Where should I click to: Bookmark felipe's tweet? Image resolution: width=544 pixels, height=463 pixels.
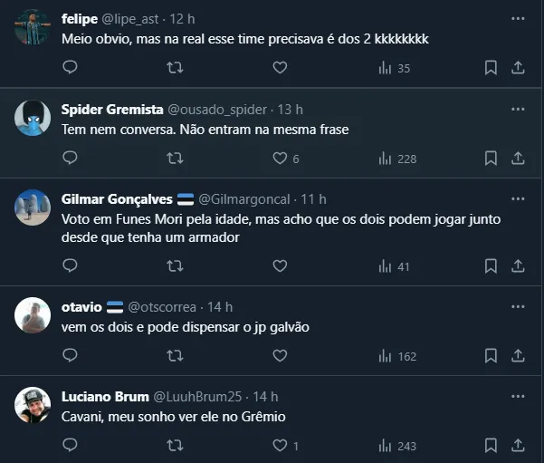491,68
